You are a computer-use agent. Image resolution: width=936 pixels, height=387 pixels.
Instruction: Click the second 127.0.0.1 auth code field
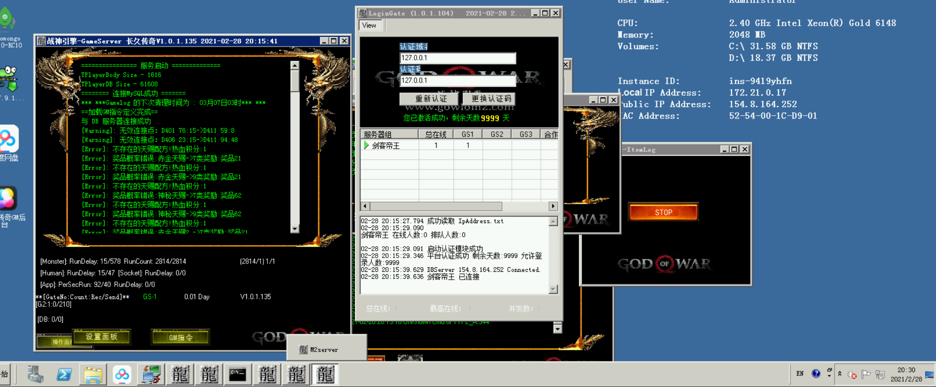coord(458,81)
